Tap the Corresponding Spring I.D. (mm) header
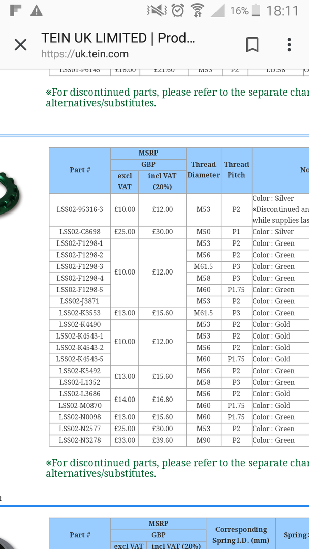 pos(241,534)
